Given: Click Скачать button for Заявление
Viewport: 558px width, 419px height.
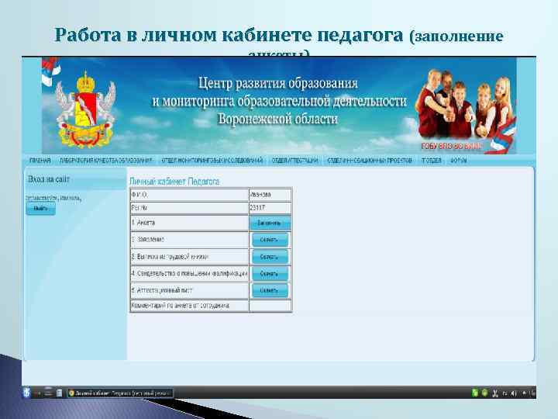Looking at the screenshot, I should pos(270,240).
